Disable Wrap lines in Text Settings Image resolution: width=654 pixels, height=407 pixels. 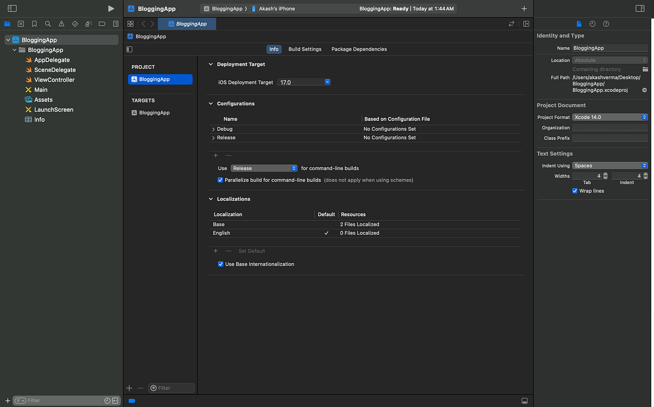click(574, 191)
